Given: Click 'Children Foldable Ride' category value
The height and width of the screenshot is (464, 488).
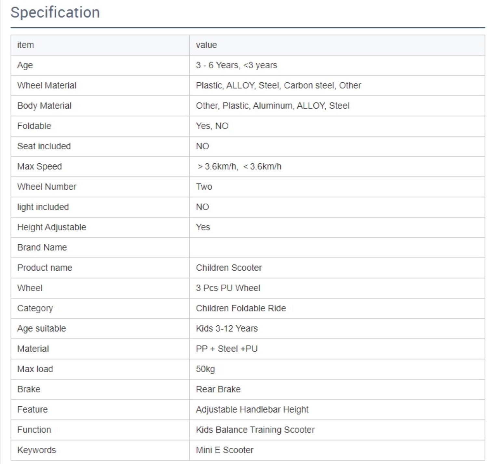Looking at the screenshot, I should pyautogui.click(x=241, y=308).
